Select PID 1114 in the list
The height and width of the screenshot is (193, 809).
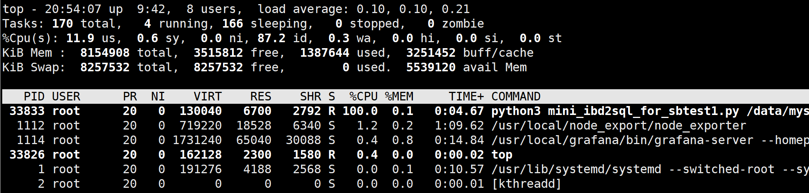click(x=31, y=140)
